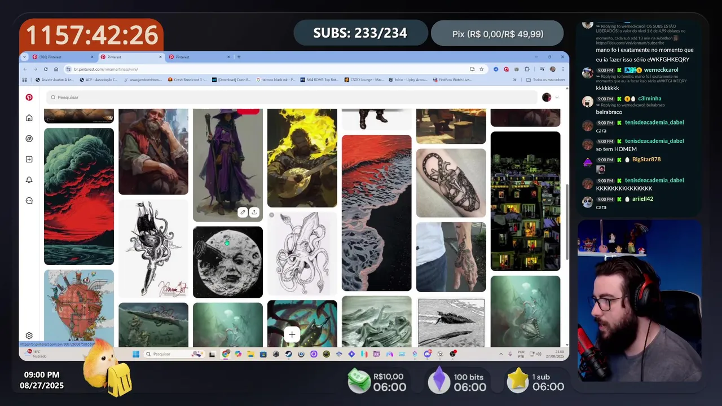Open File Explorer from the taskbar

point(250,354)
